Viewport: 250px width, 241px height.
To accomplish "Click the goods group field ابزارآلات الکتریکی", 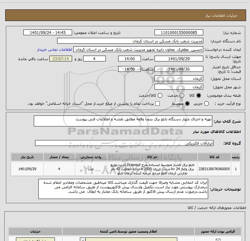I will coord(124,143).
